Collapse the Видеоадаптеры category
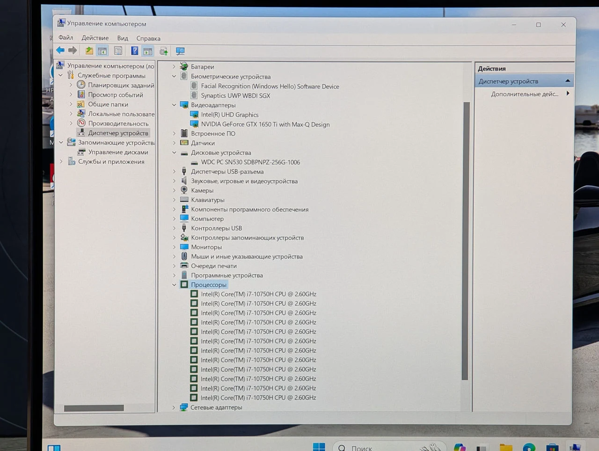The width and height of the screenshot is (599, 451). click(x=174, y=105)
